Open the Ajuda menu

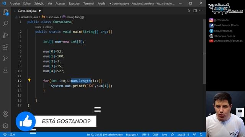101,3
